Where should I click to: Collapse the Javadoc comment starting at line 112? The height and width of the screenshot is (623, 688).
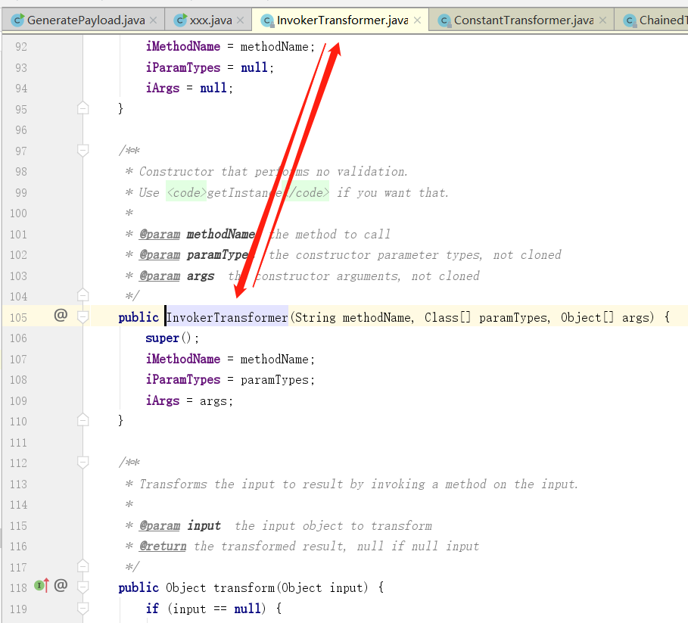pyautogui.click(x=83, y=462)
